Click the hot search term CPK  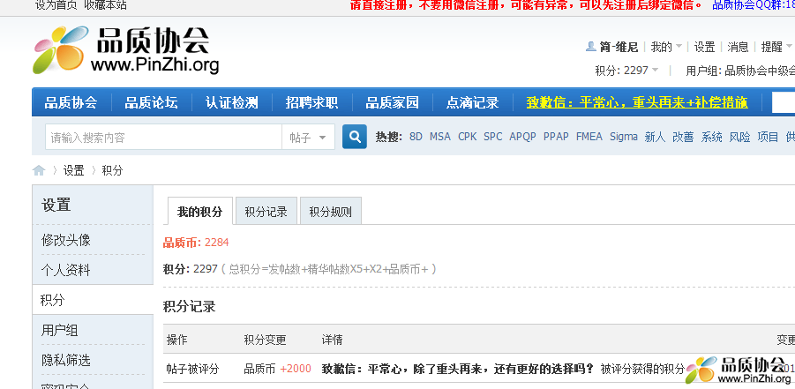[x=468, y=137]
